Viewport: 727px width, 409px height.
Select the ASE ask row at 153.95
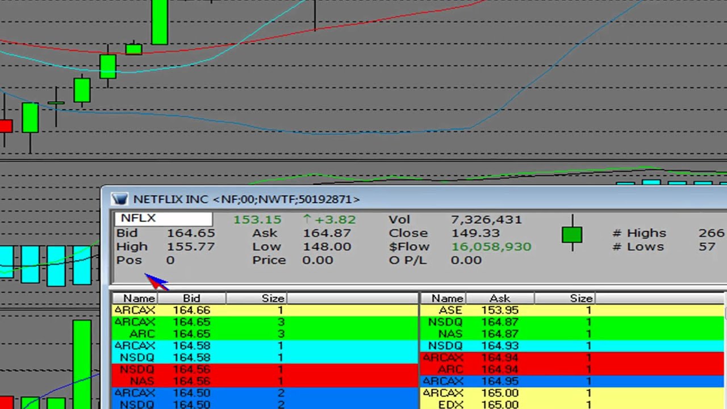[573, 310]
